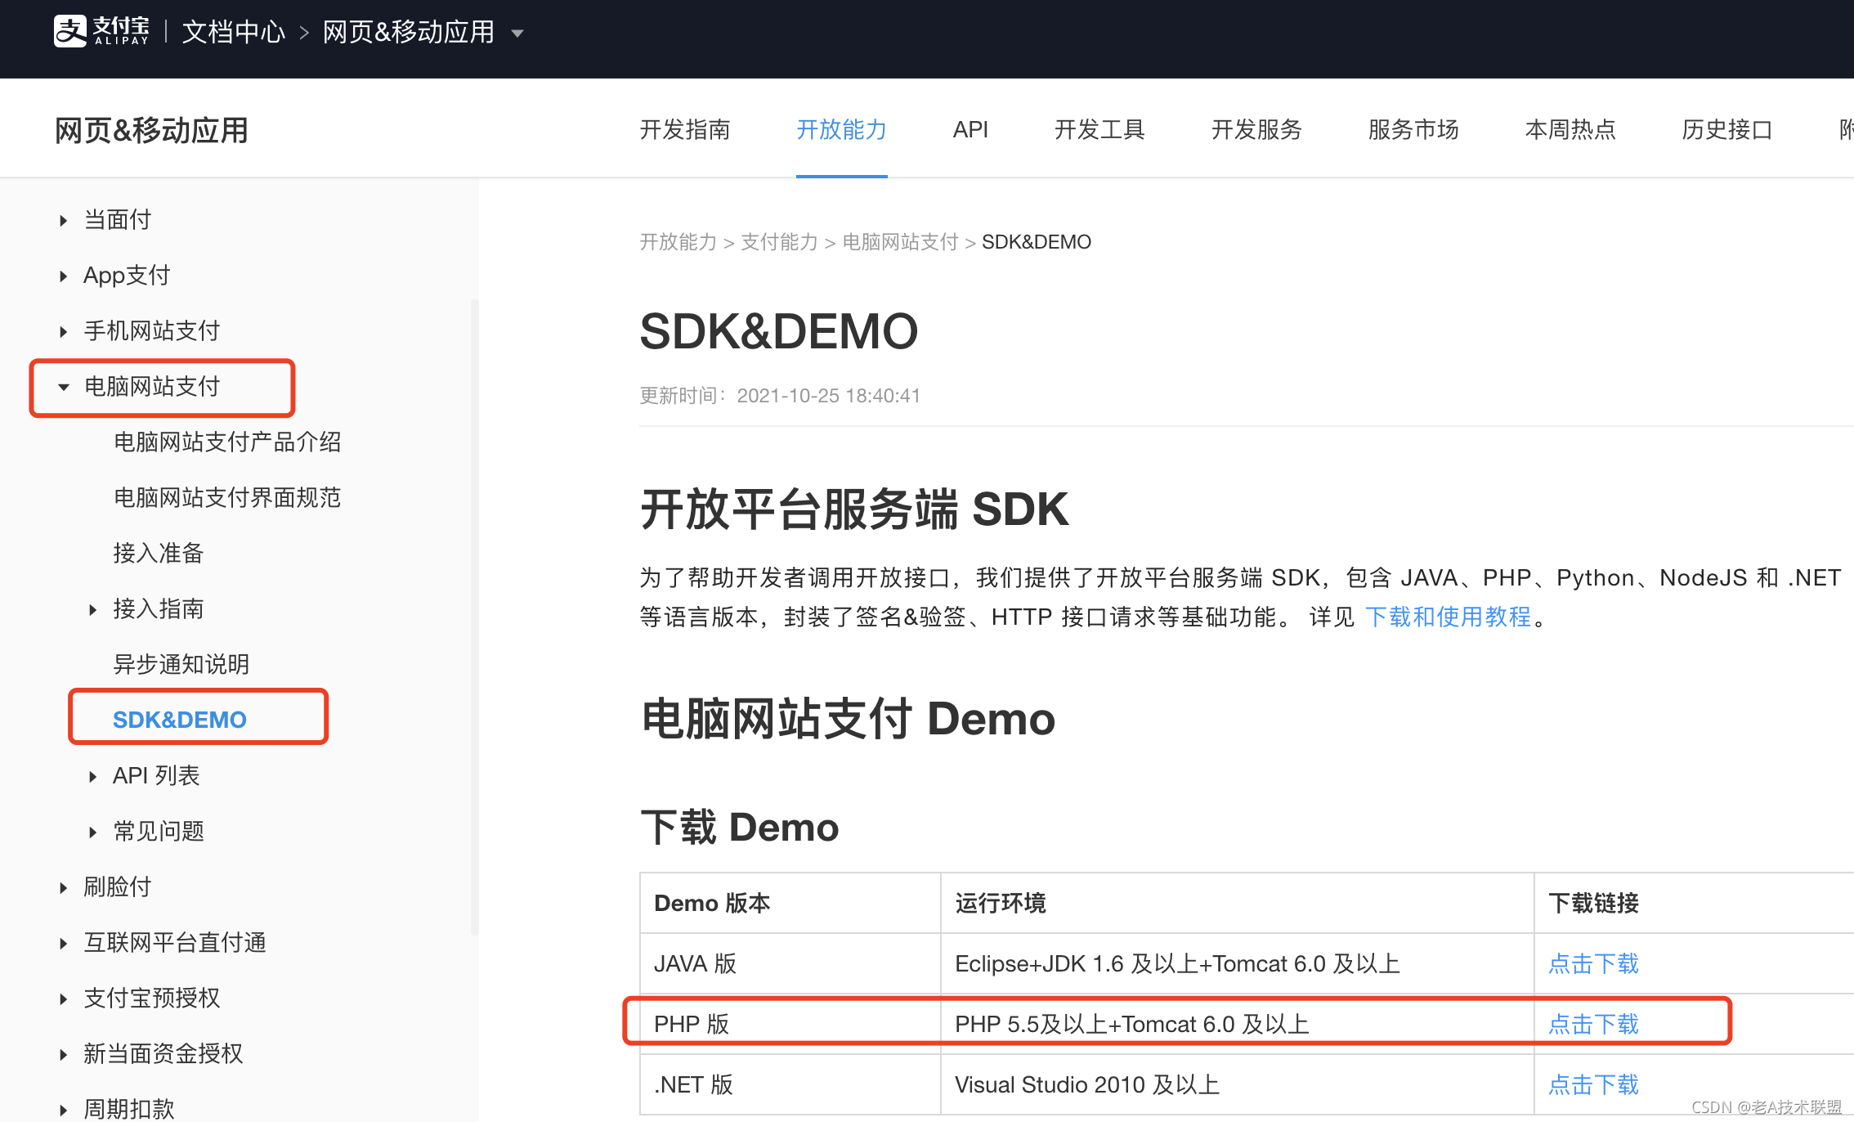Image resolution: width=1854 pixels, height=1122 pixels.
Task: Expand the API 列表 tree arrow
Action: point(92,776)
